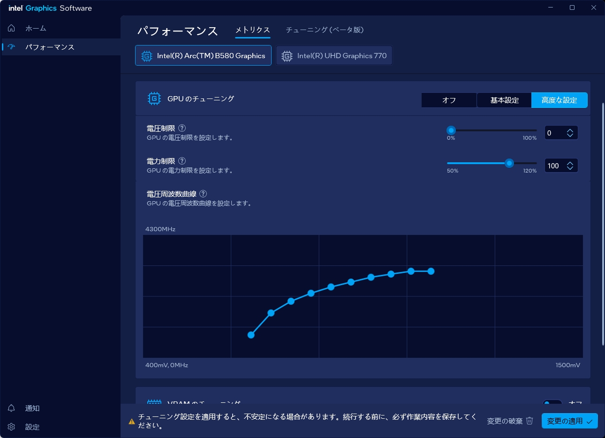605x438 pixels.
Task: Click the intel Graphics Software logo
Action: (x=50, y=8)
